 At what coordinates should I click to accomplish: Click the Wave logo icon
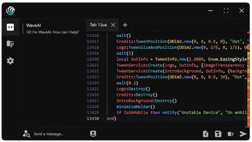10,11
